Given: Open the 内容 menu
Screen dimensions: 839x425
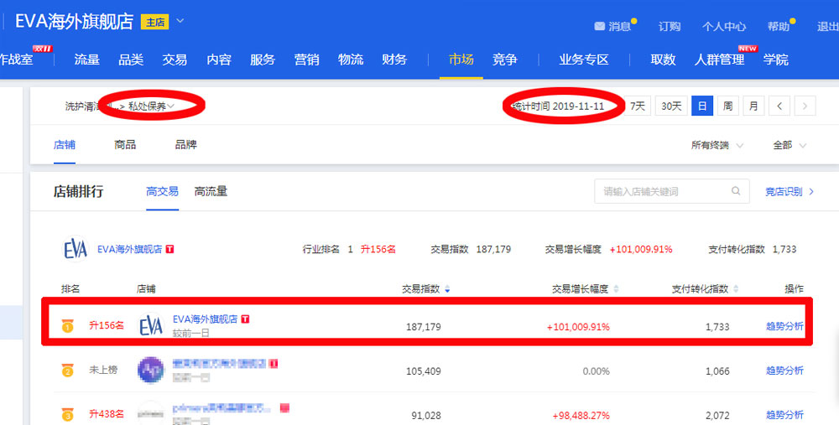Looking at the screenshot, I should pyautogui.click(x=219, y=60).
